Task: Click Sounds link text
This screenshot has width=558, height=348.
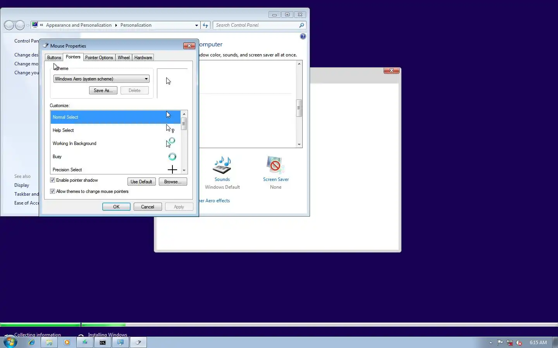Action: [222, 179]
